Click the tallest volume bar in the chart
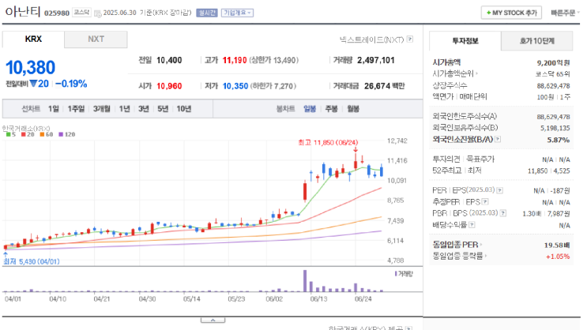 (305, 280)
